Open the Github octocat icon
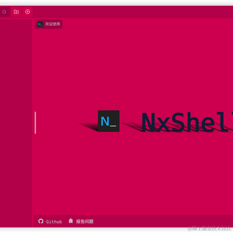This screenshot has height=233, width=233. click(x=41, y=221)
